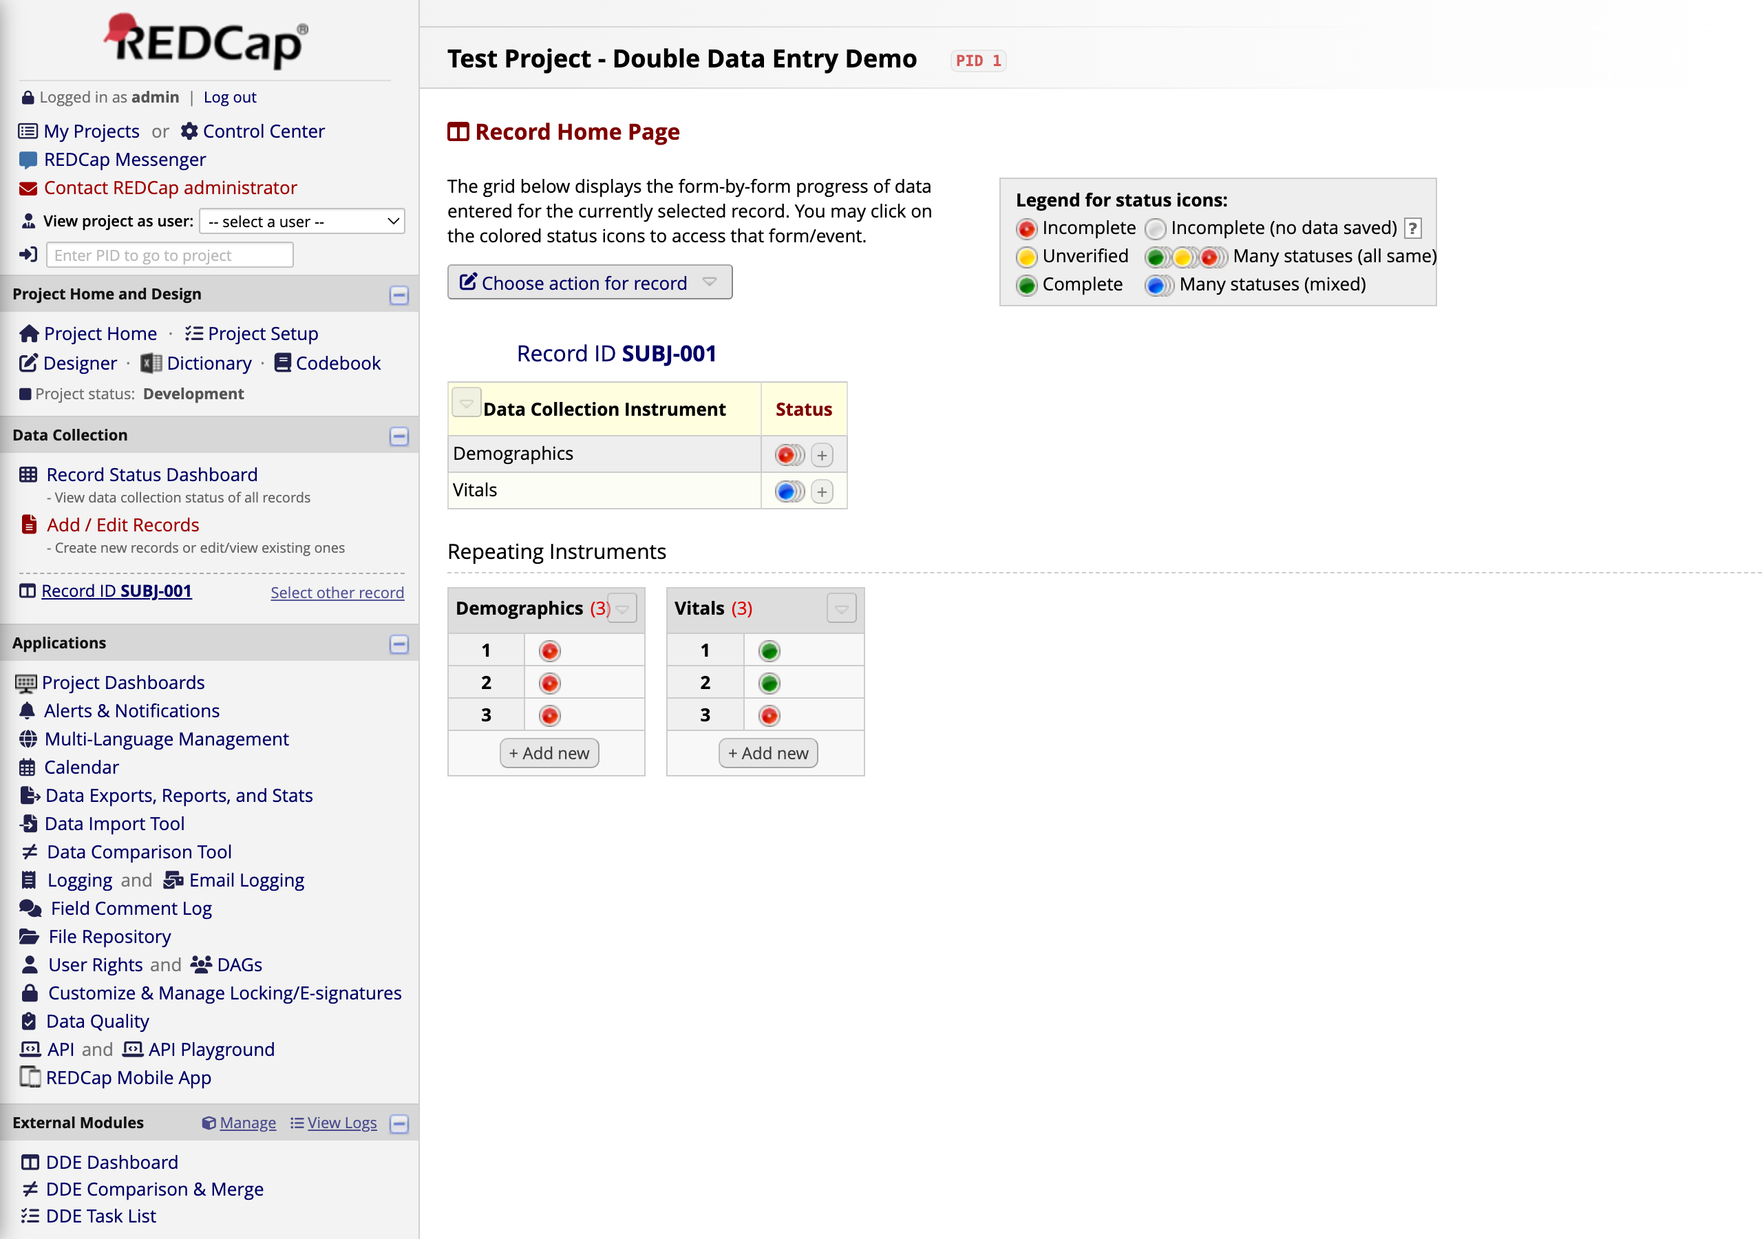1762x1239 pixels.
Task: Click the Data Comparison Tool not-equal icon
Action: [x=30, y=851]
